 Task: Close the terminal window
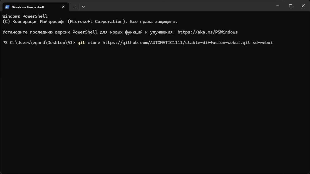click(x=303, y=6)
